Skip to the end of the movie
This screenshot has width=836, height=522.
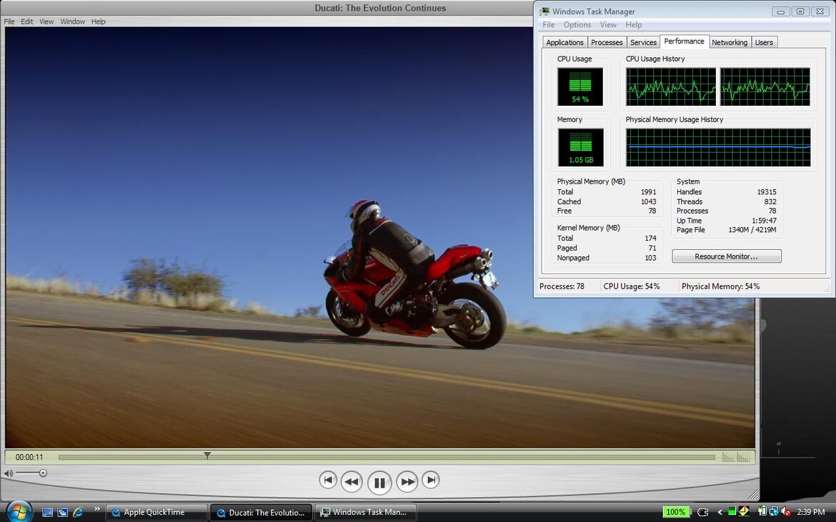pos(431,480)
